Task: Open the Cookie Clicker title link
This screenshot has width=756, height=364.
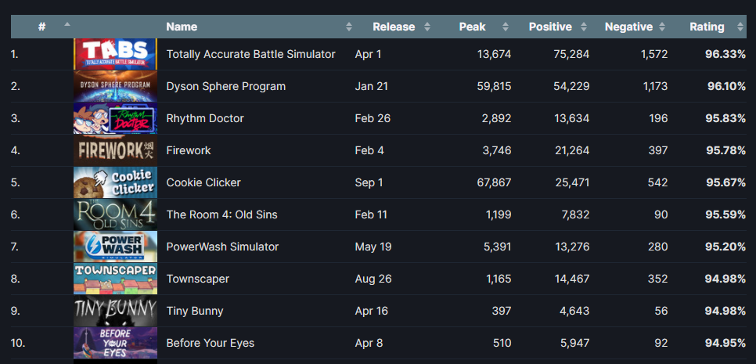Action: 203,182
